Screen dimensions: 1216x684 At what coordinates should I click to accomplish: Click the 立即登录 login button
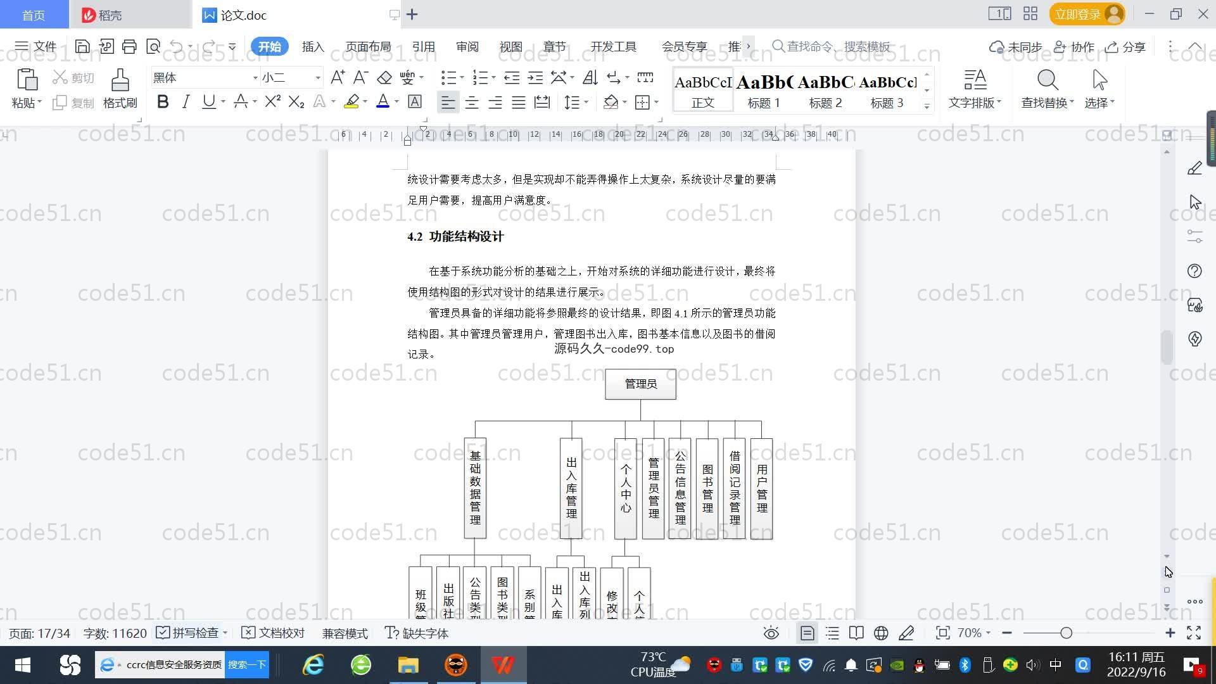[x=1077, y=14]
